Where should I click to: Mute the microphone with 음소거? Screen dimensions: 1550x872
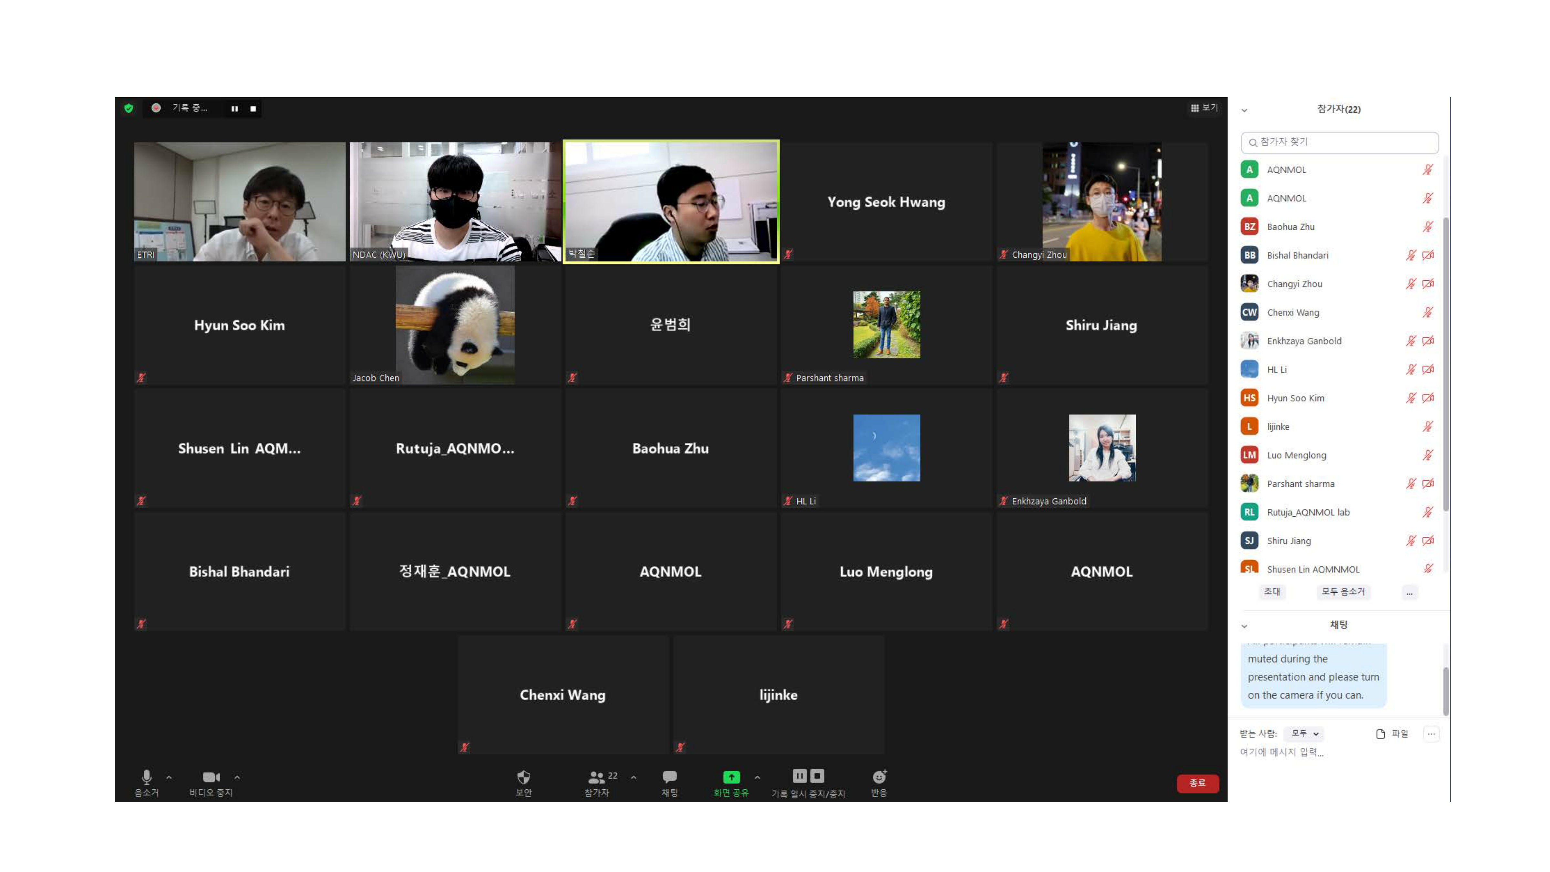(x=146, y=783)
